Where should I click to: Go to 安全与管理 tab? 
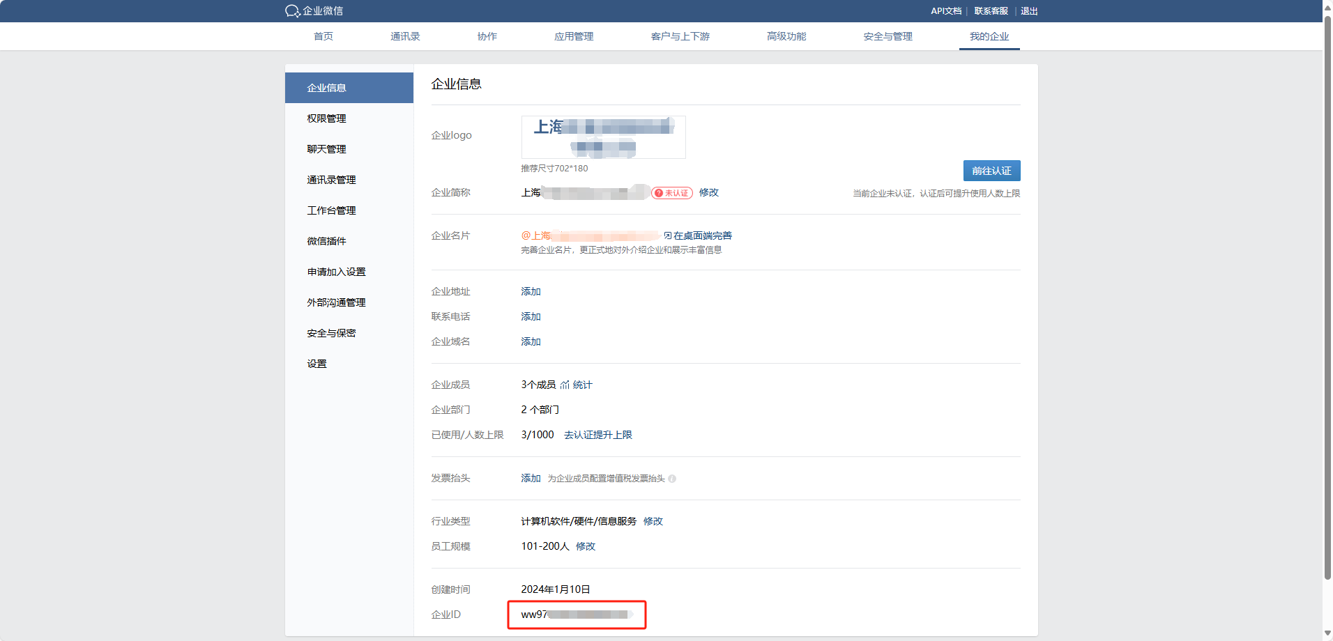(x=888, y=36)
